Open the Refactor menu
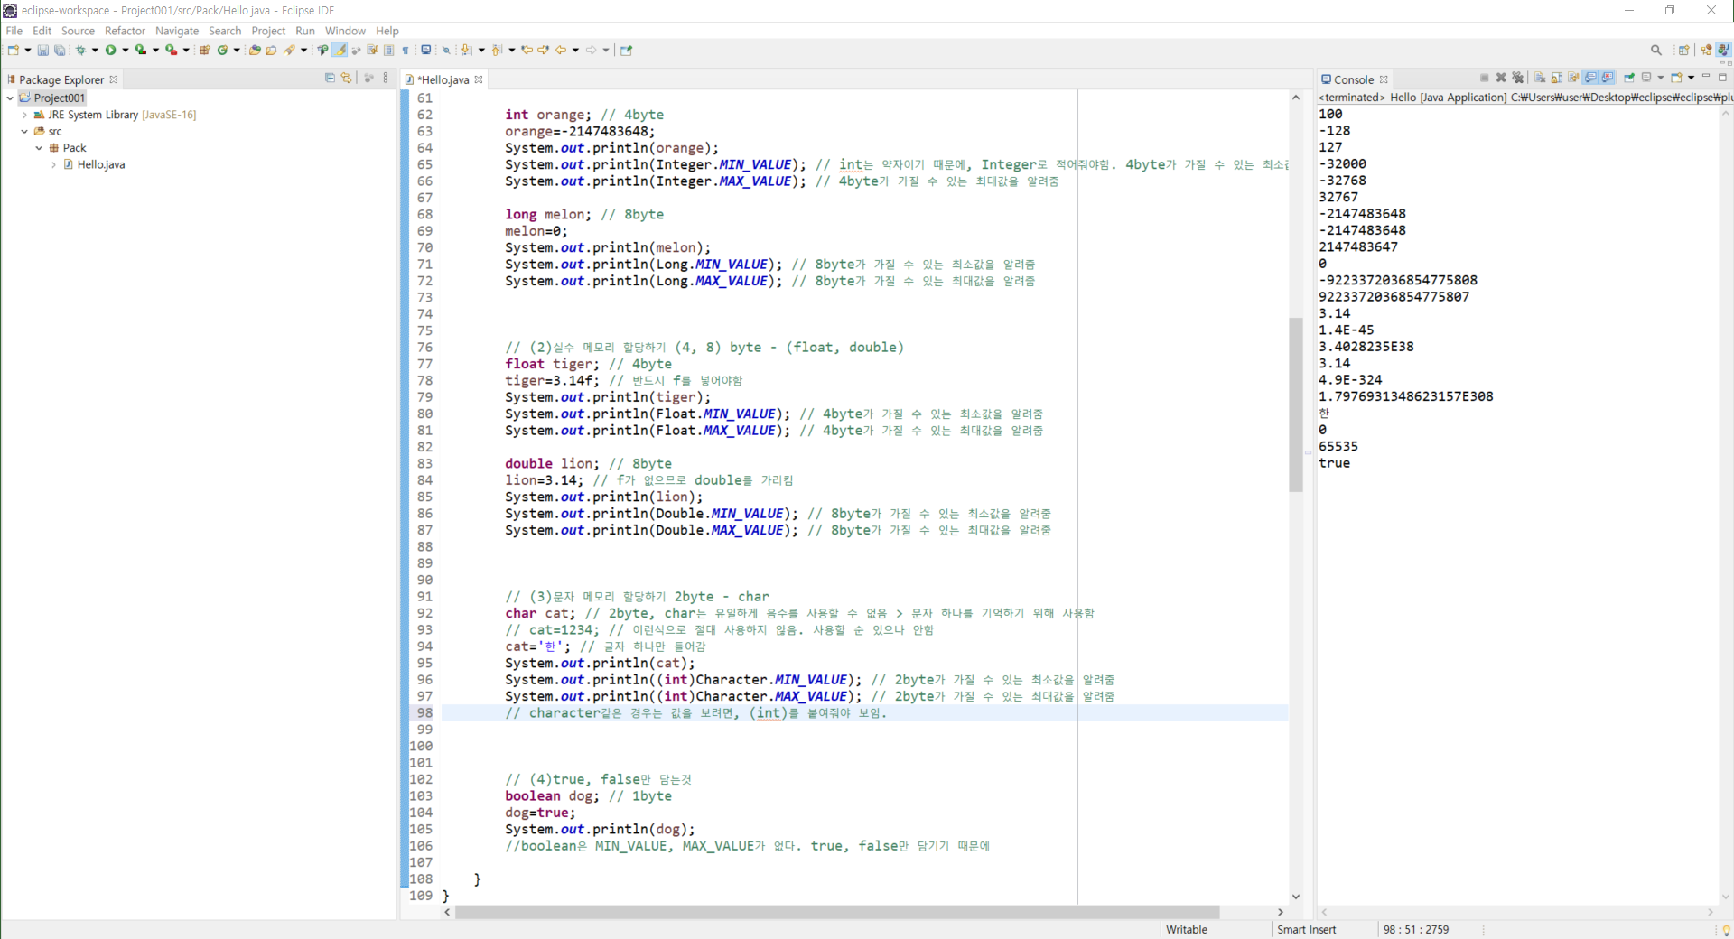 tap(125, 31)
